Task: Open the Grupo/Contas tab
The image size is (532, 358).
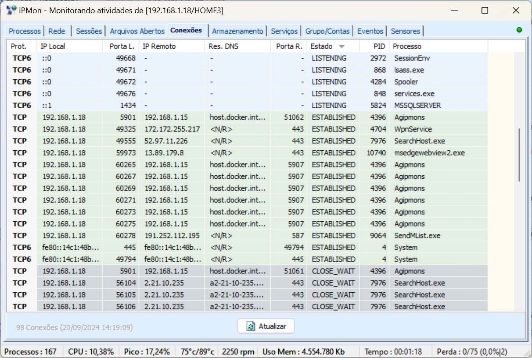Action: click(327, 31)
